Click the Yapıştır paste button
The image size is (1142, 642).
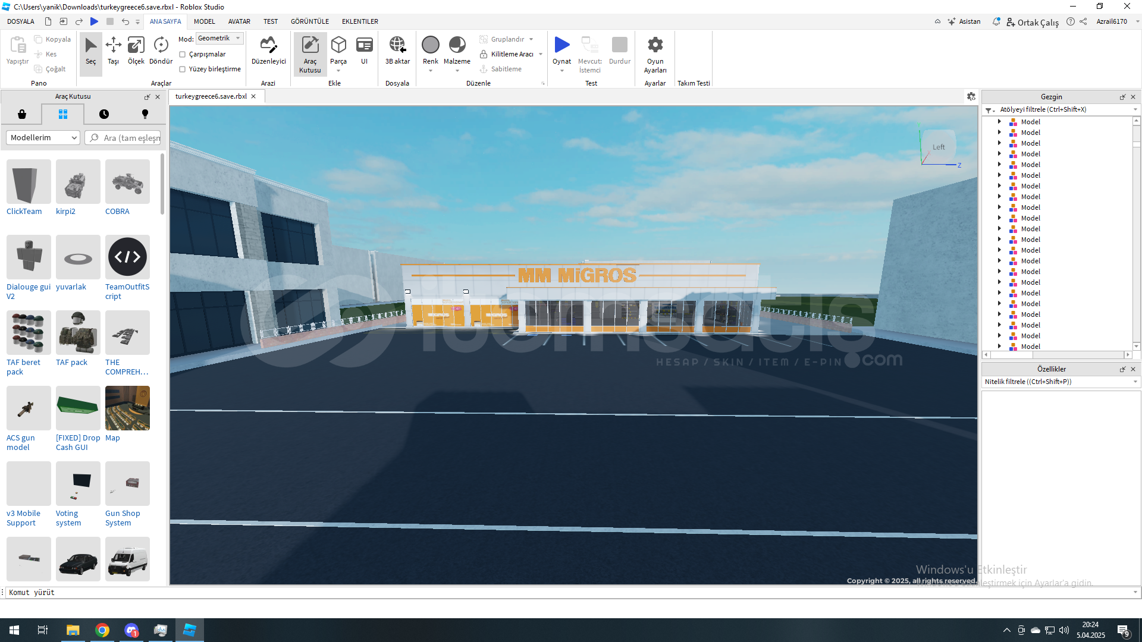(x=17, y=51)
